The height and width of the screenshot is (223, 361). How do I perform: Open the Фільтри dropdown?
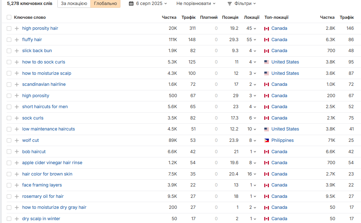tap(242, 4)
